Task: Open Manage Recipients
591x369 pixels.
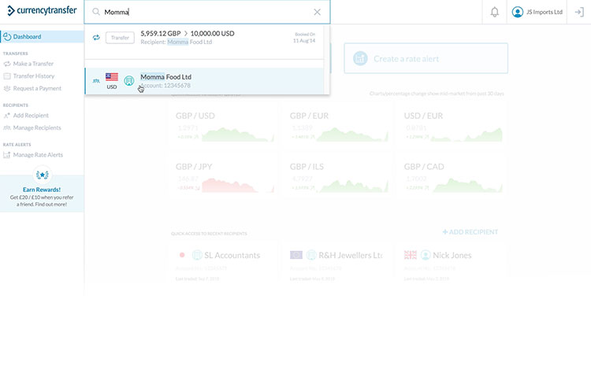Action: tap(36, 127)
